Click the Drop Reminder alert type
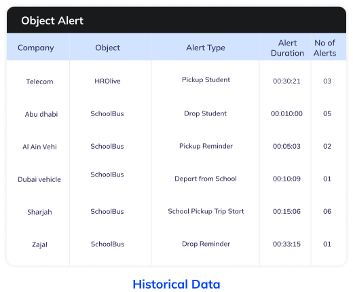Viewport: 353px width, 292px height. tap(206, 244)
